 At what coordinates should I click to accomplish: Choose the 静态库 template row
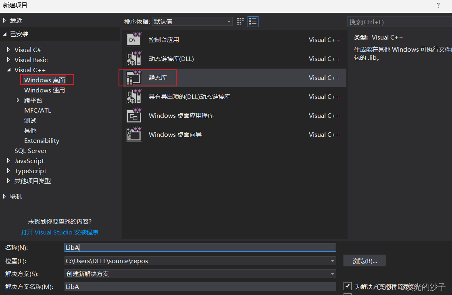tap(234, 77)
